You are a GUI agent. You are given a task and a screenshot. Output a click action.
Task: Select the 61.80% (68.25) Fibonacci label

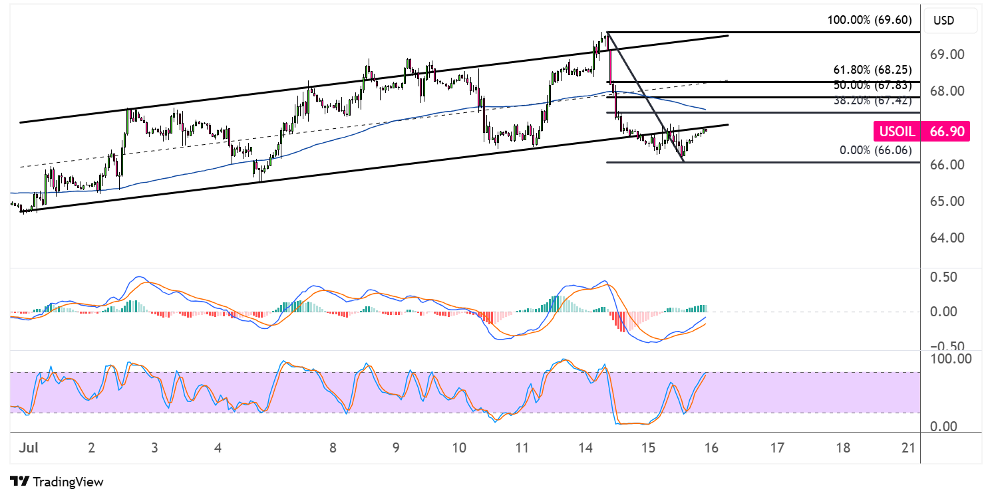(x=872, y=70)
